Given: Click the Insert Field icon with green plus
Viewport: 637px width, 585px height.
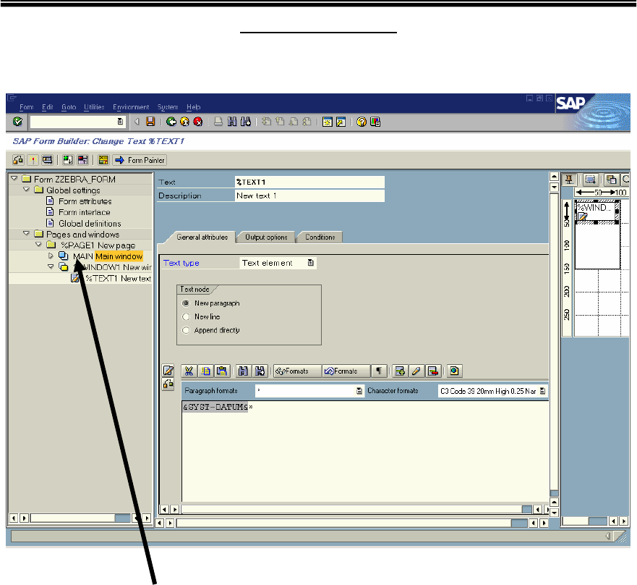Looking at the screenshot, I should [400, 371].
